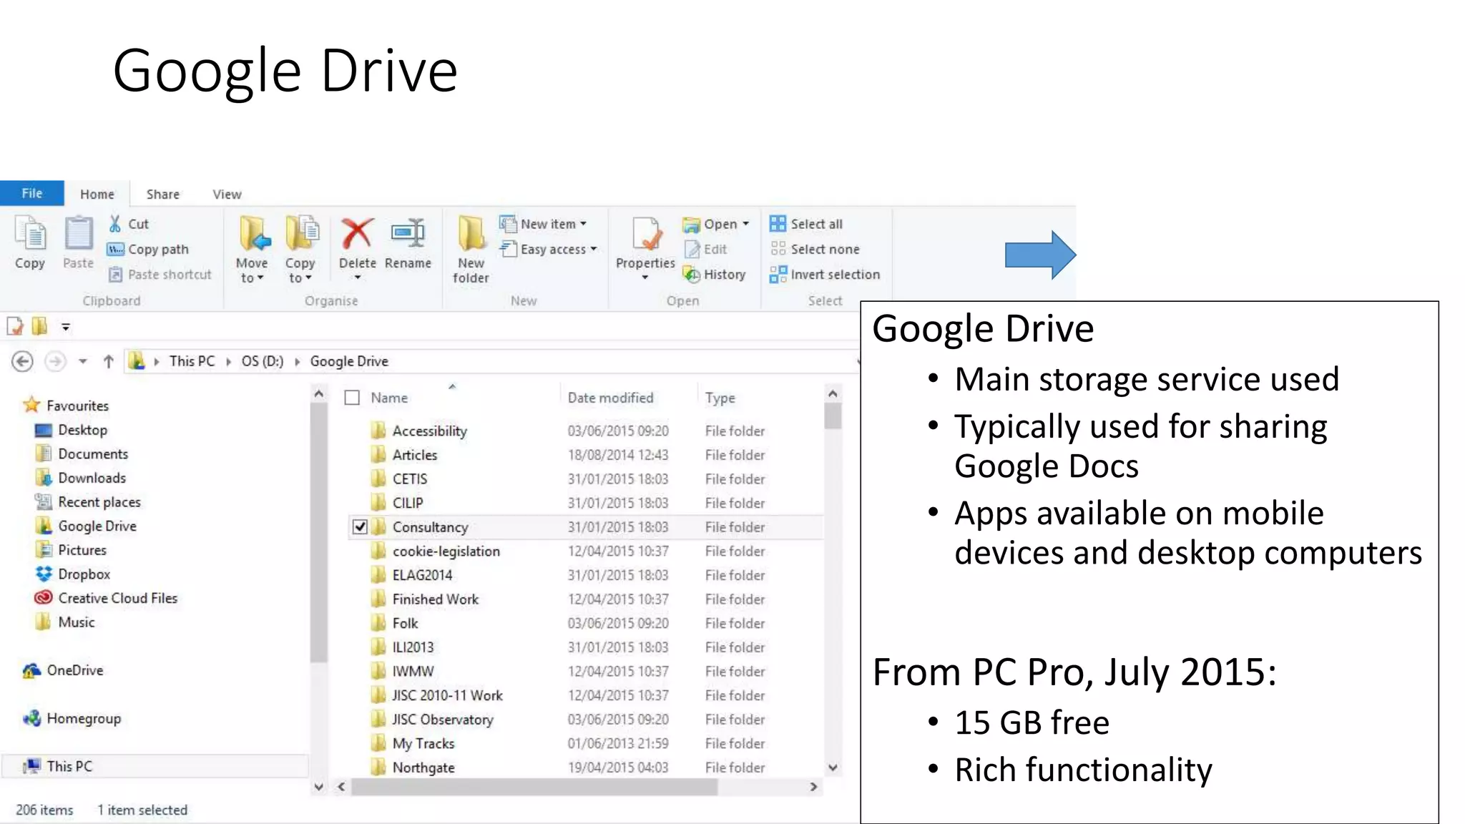Select the Cut scissors command
1465x824 pixels.
coord(129,224)
